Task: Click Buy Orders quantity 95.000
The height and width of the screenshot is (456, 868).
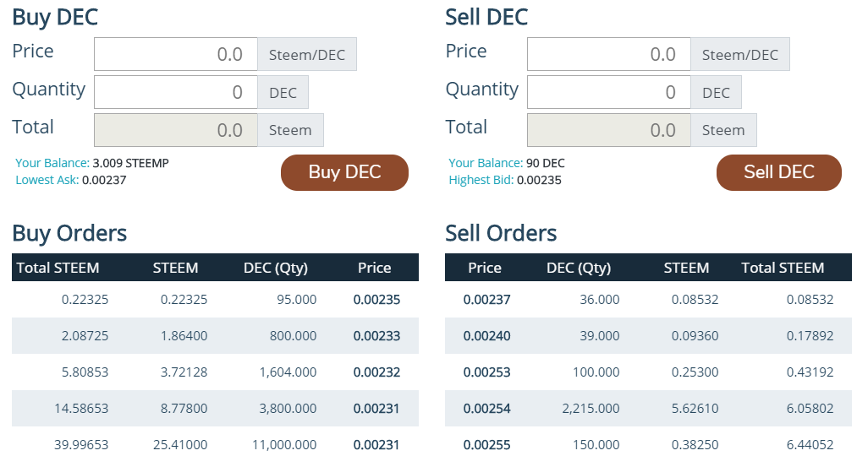Action: 297,300
